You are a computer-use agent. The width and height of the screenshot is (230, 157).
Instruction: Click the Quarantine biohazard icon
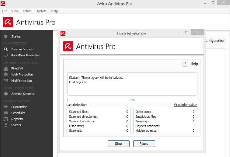[x=6, y=107]
